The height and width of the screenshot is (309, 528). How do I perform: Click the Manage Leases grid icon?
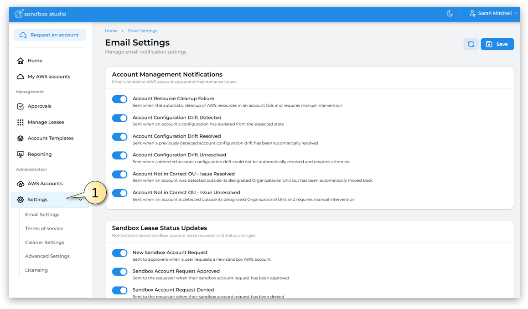pos(21,122)
